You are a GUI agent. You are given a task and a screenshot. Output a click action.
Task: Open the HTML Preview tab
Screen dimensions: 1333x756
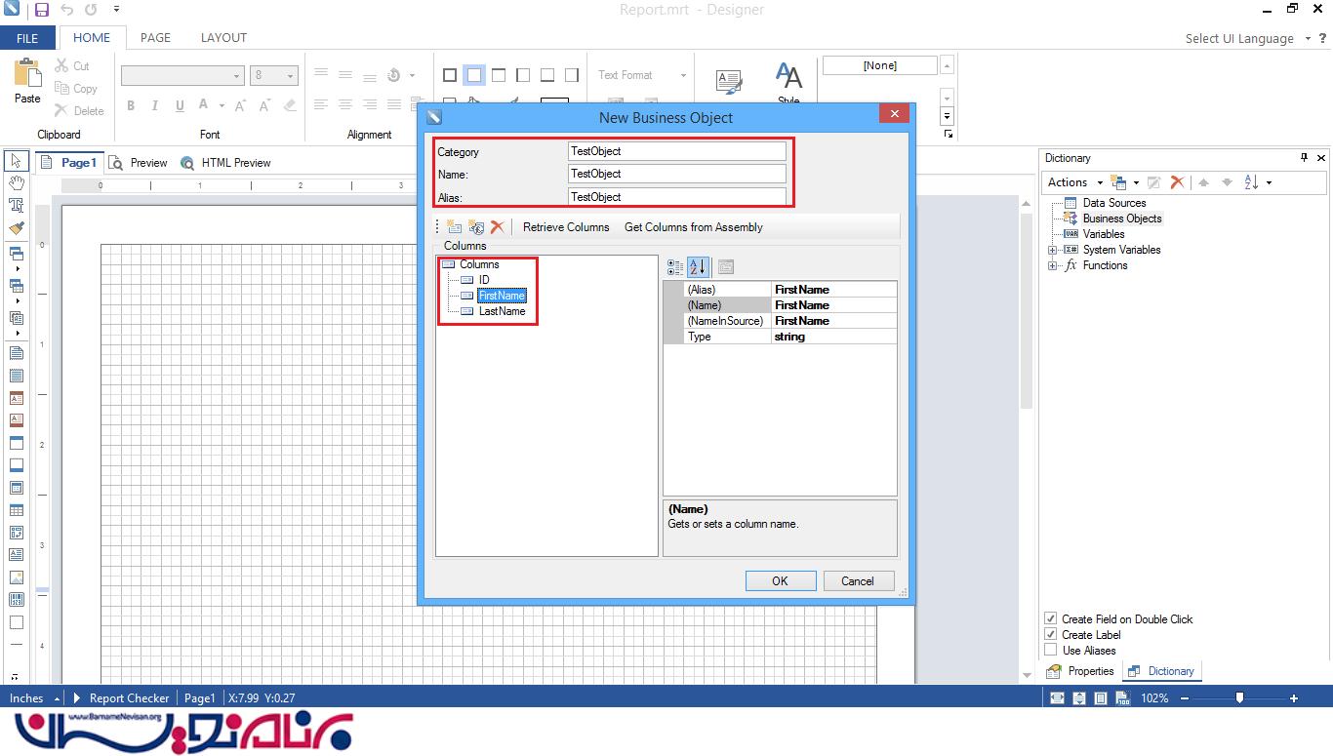pyautogui.click(x=235, y=163)
